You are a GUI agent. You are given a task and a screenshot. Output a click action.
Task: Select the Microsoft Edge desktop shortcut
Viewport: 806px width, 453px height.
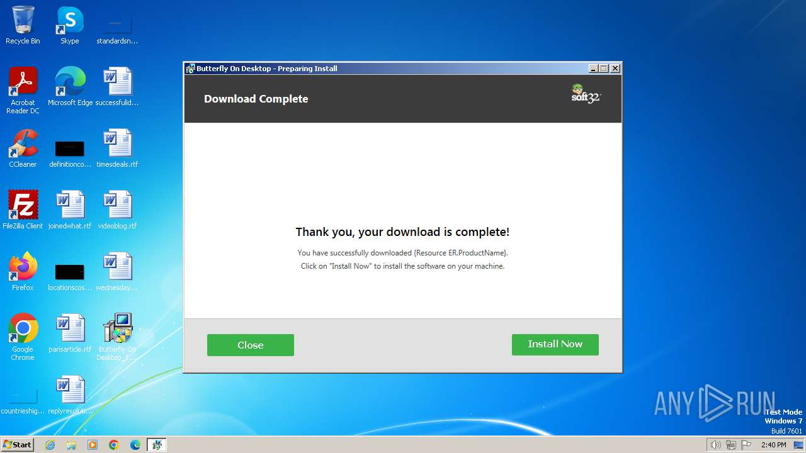click(x=70, y=87)
